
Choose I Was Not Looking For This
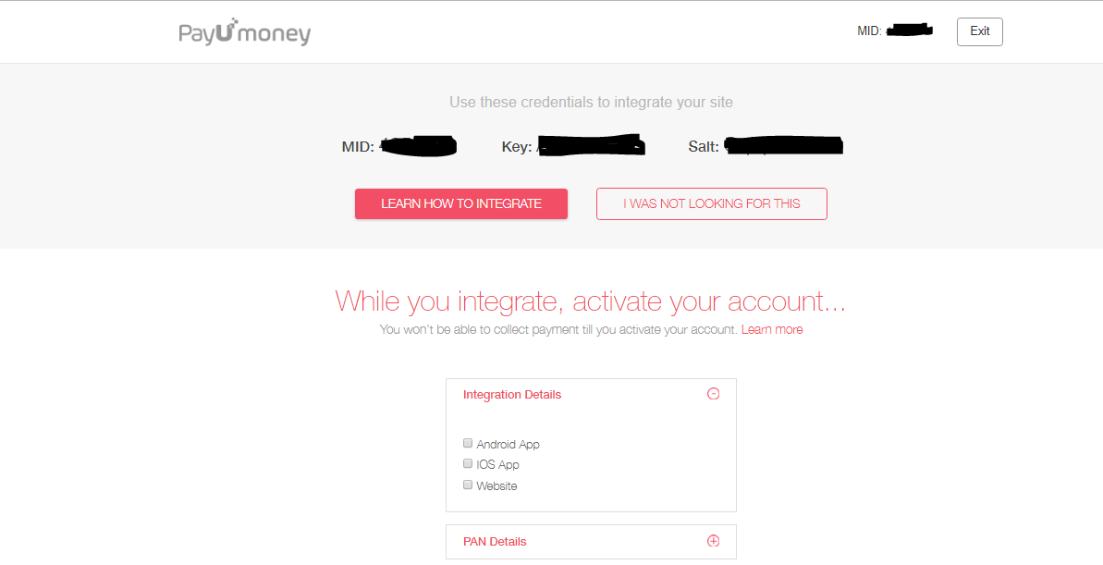click(x=712, y=204)
